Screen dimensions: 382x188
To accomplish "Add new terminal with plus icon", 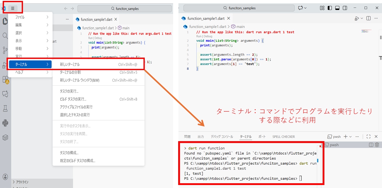I will pos(346,137).
